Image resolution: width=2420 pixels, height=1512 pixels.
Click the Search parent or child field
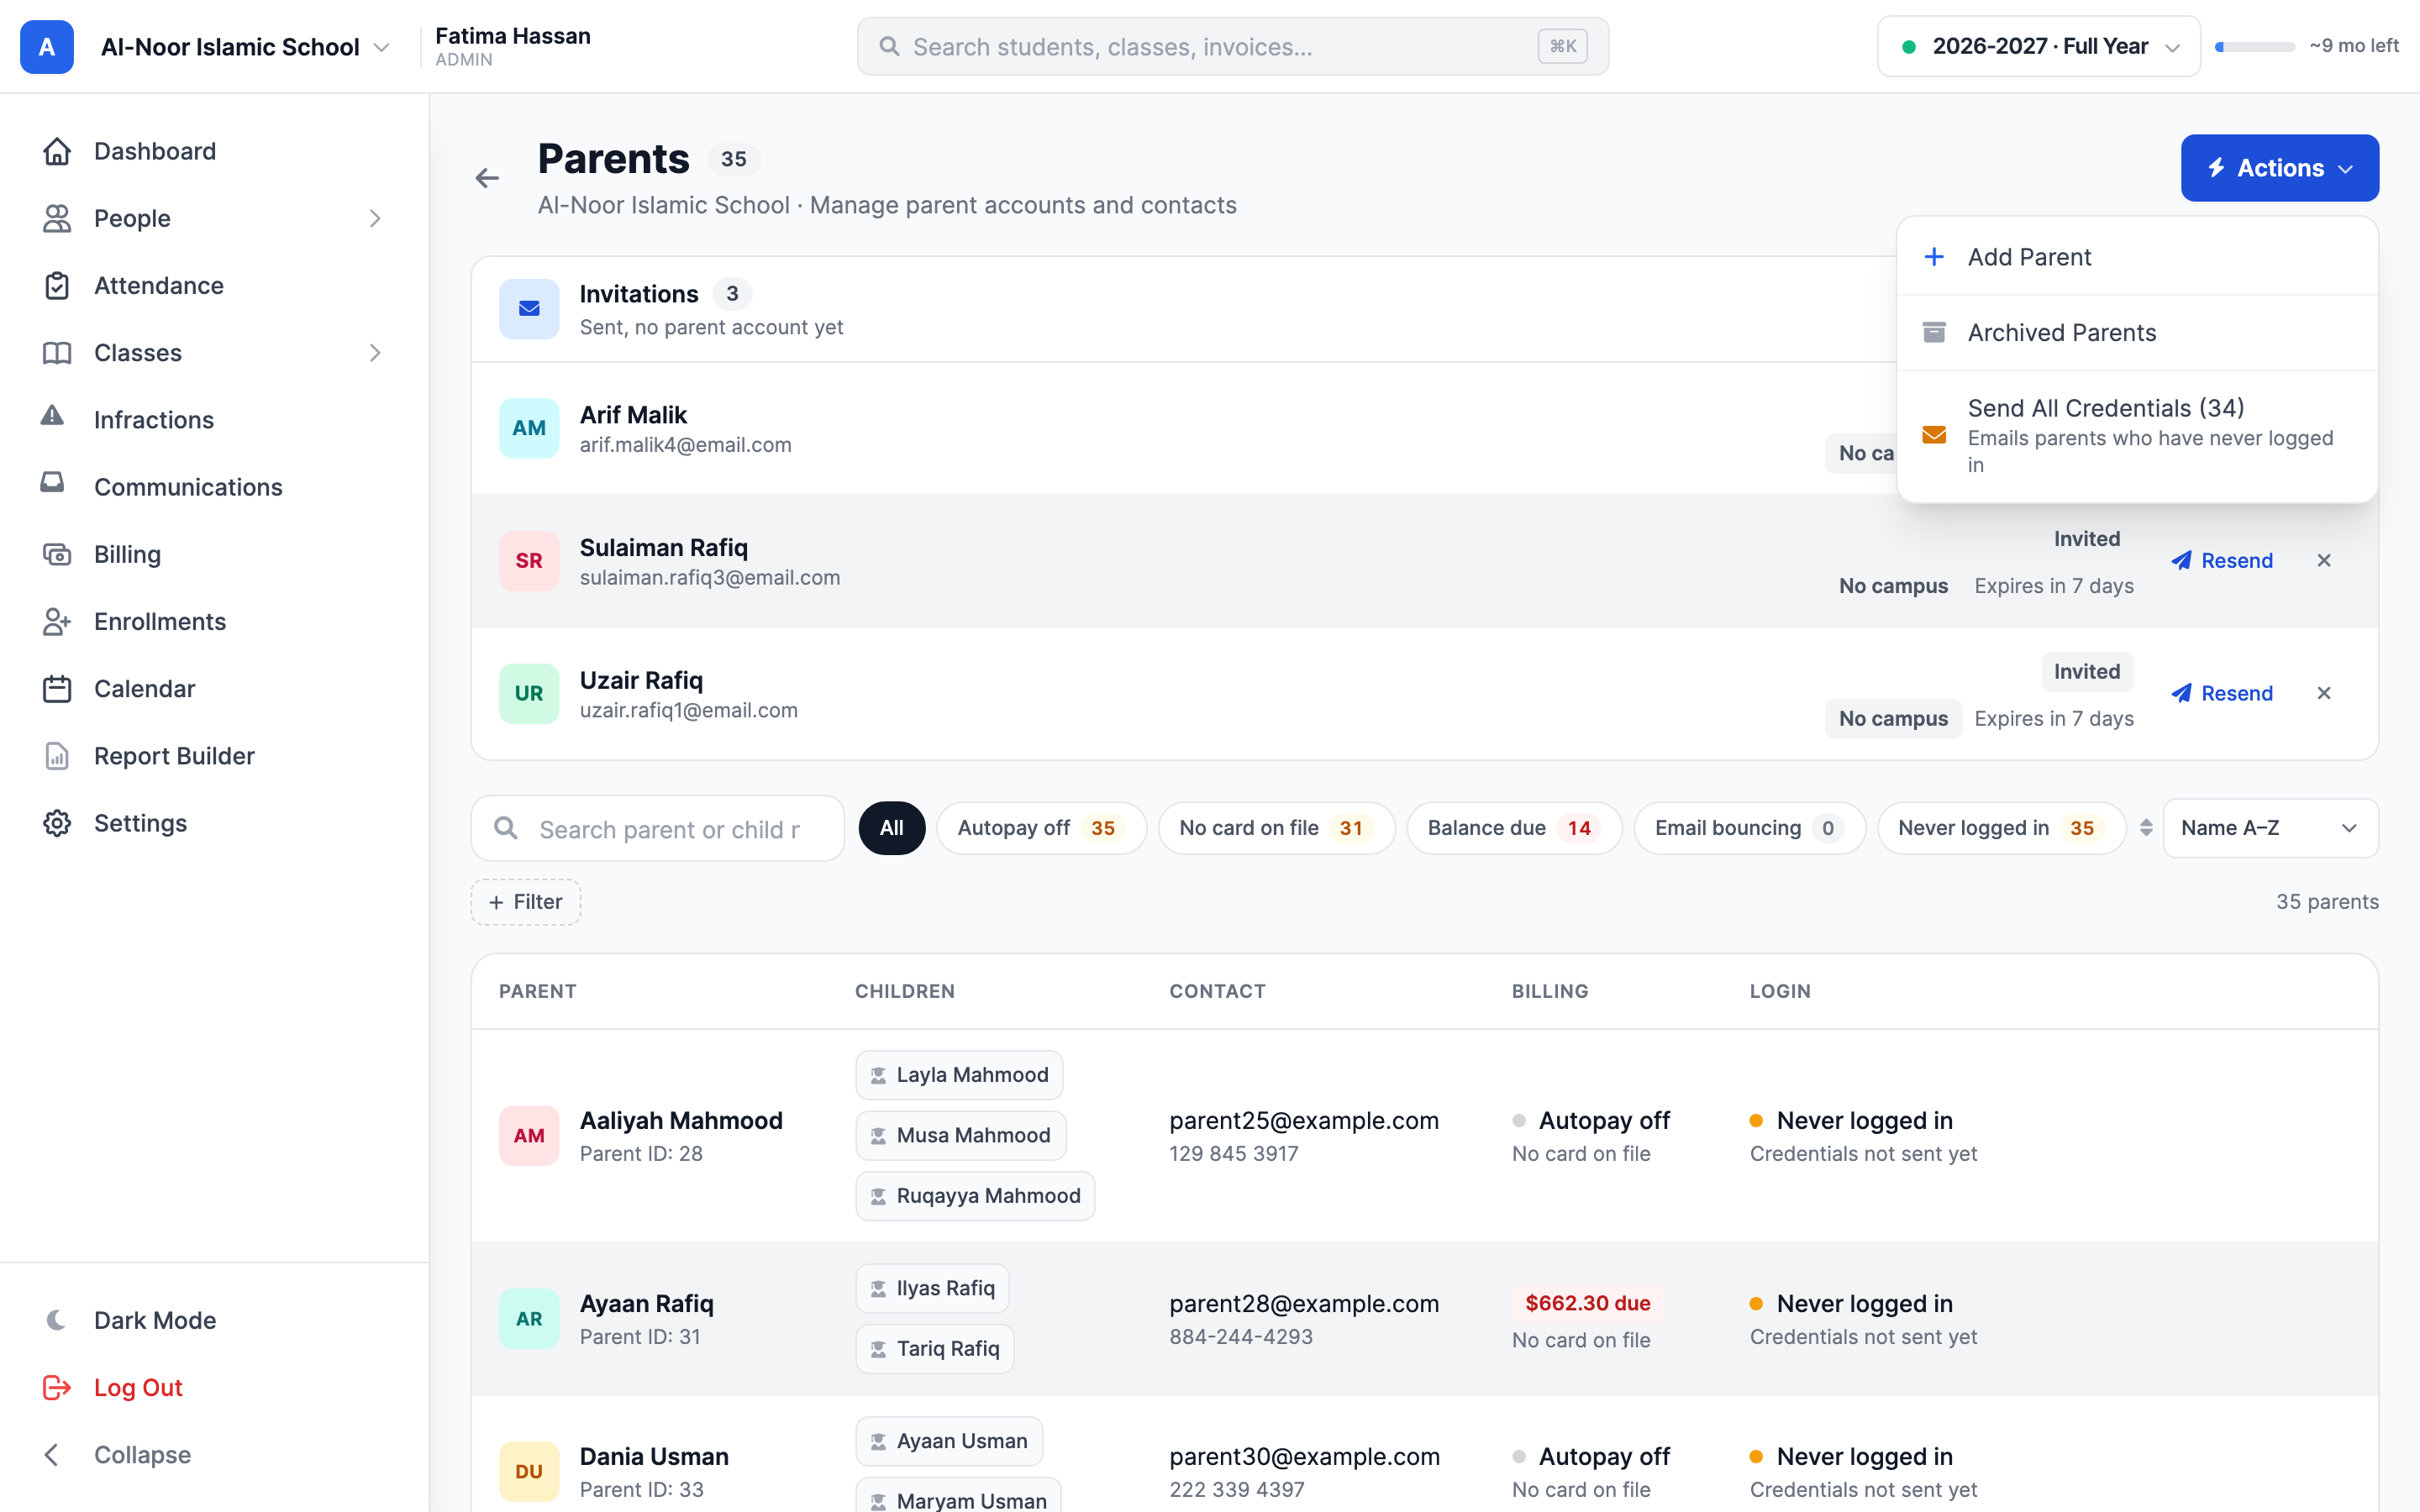pyautogui.click(x=657, y=828)
